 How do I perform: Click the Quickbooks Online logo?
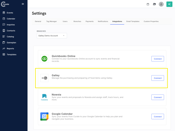coord(44,59)
